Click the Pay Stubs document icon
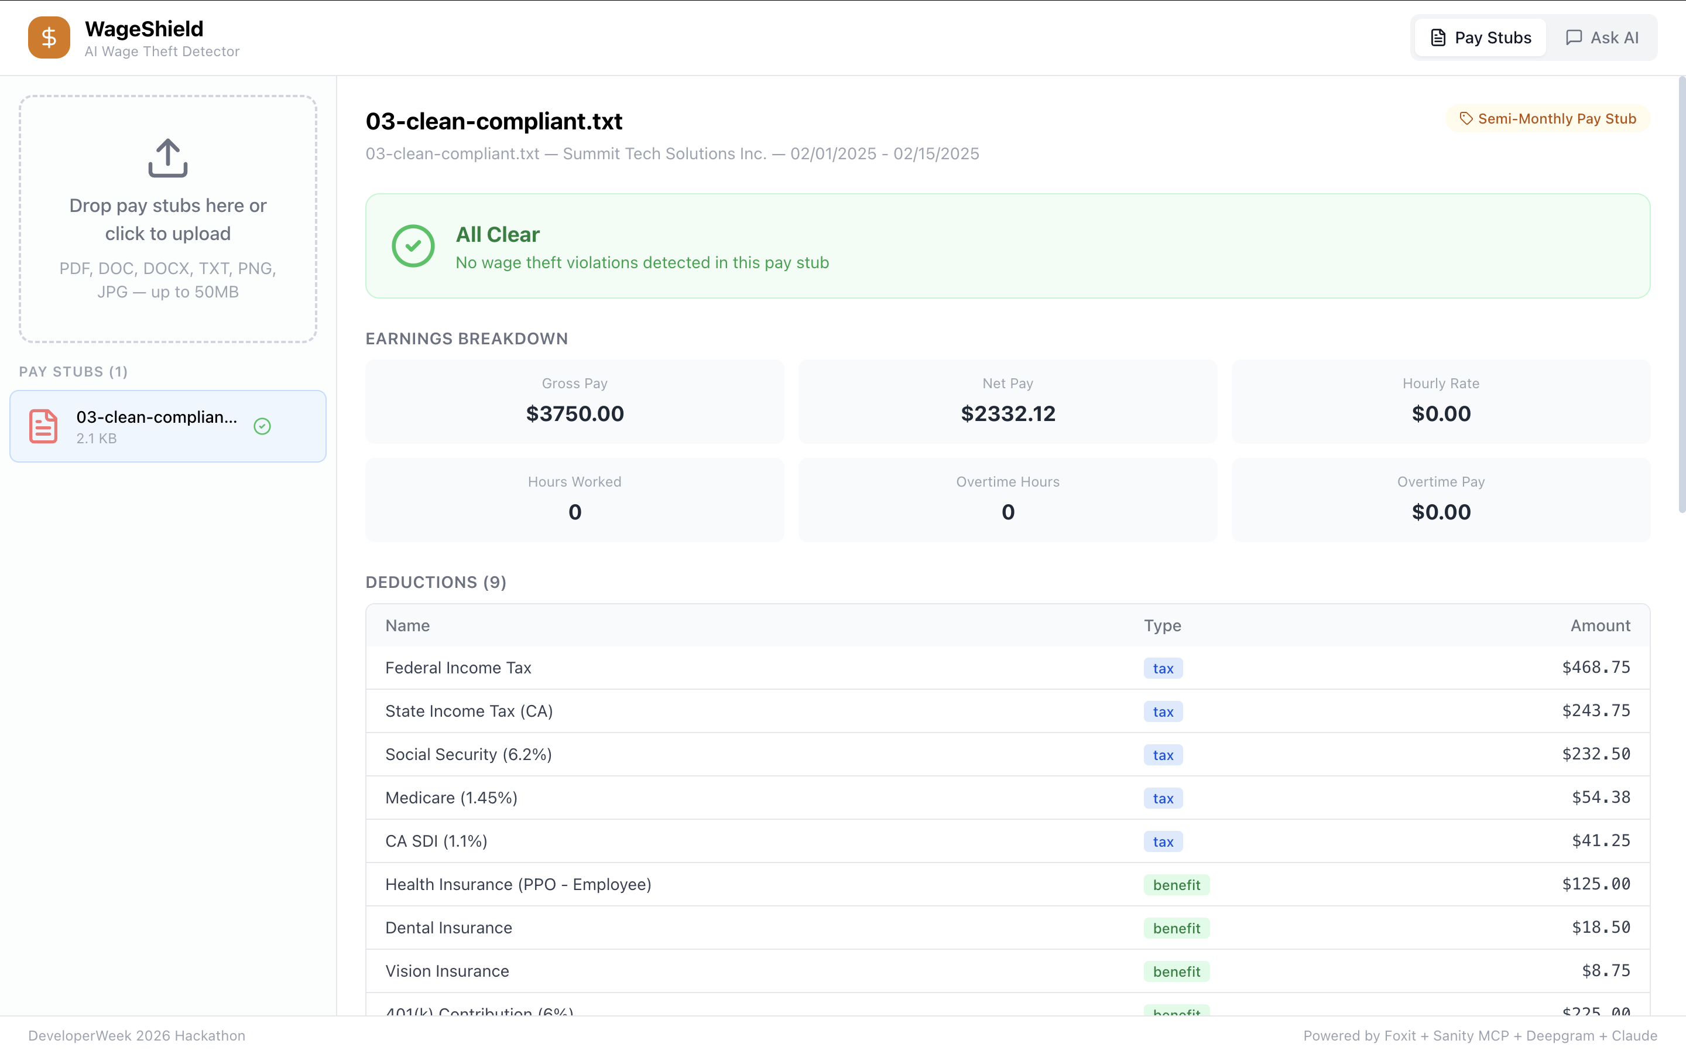The height and width of the screenshot is (1054, 1686). pos(1438,37)
